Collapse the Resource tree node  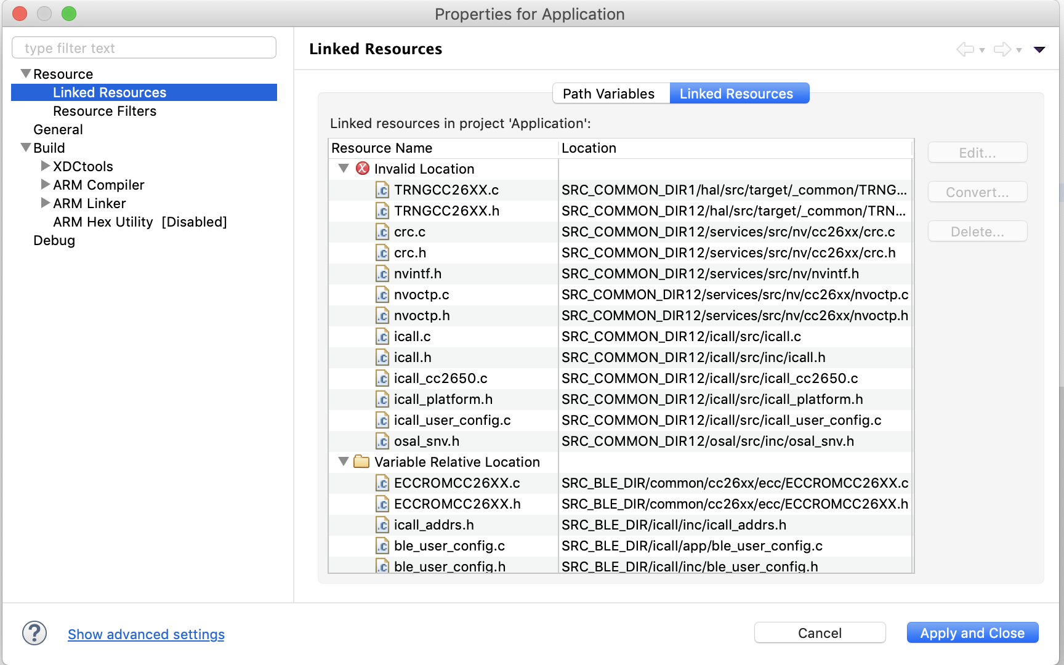26,73
